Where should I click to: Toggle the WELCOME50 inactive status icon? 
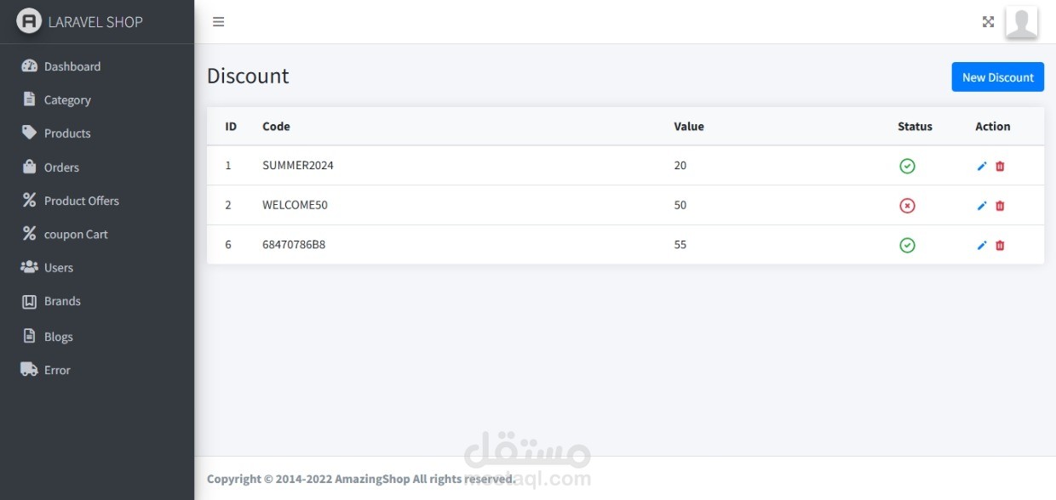[907, 206]
